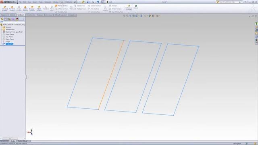This screenshot has height=145, width=258.
Task: Click the Zoom to Fit view icon
Action: tap(124, 16)
